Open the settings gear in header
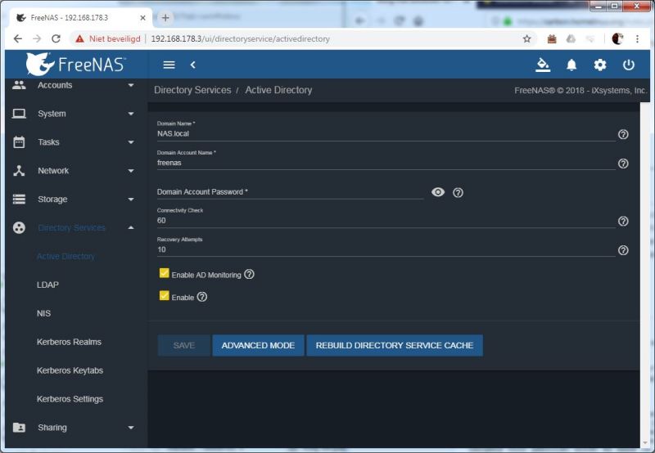 tap(600, 65)
